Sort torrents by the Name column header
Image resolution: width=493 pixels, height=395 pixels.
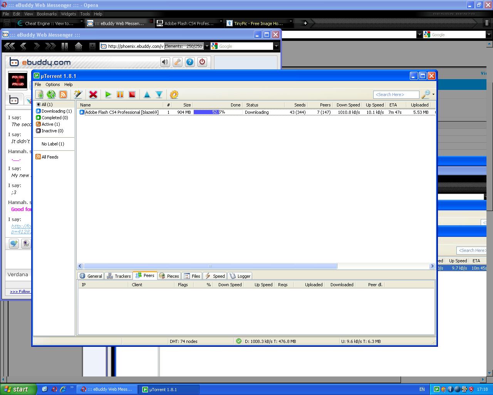120,105
